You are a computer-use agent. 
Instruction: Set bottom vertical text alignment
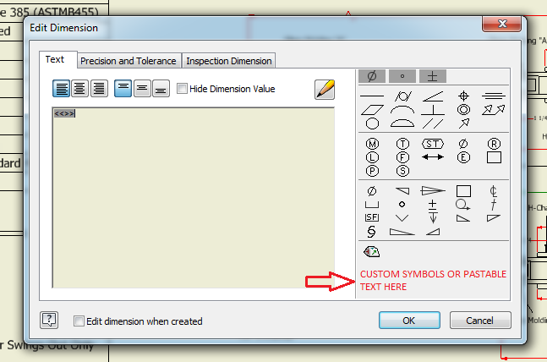click(161, 88)
